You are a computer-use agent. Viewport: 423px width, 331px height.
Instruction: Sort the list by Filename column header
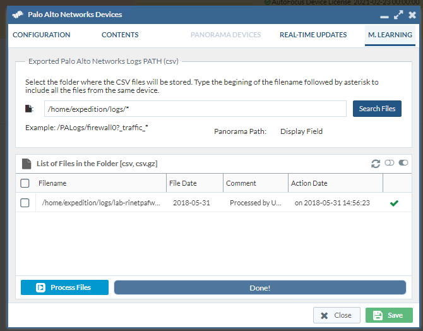(x=52, y=183)
